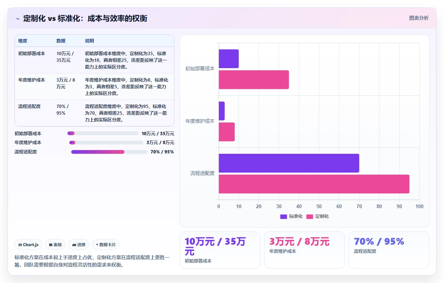
Task: Click the 初始部署成本 progress bar
Action: [103, 133]
